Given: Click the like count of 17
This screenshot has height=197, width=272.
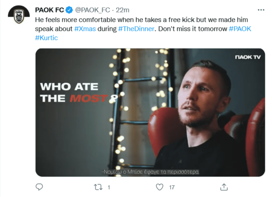Looking at the screenshot, I should point(172,186).
